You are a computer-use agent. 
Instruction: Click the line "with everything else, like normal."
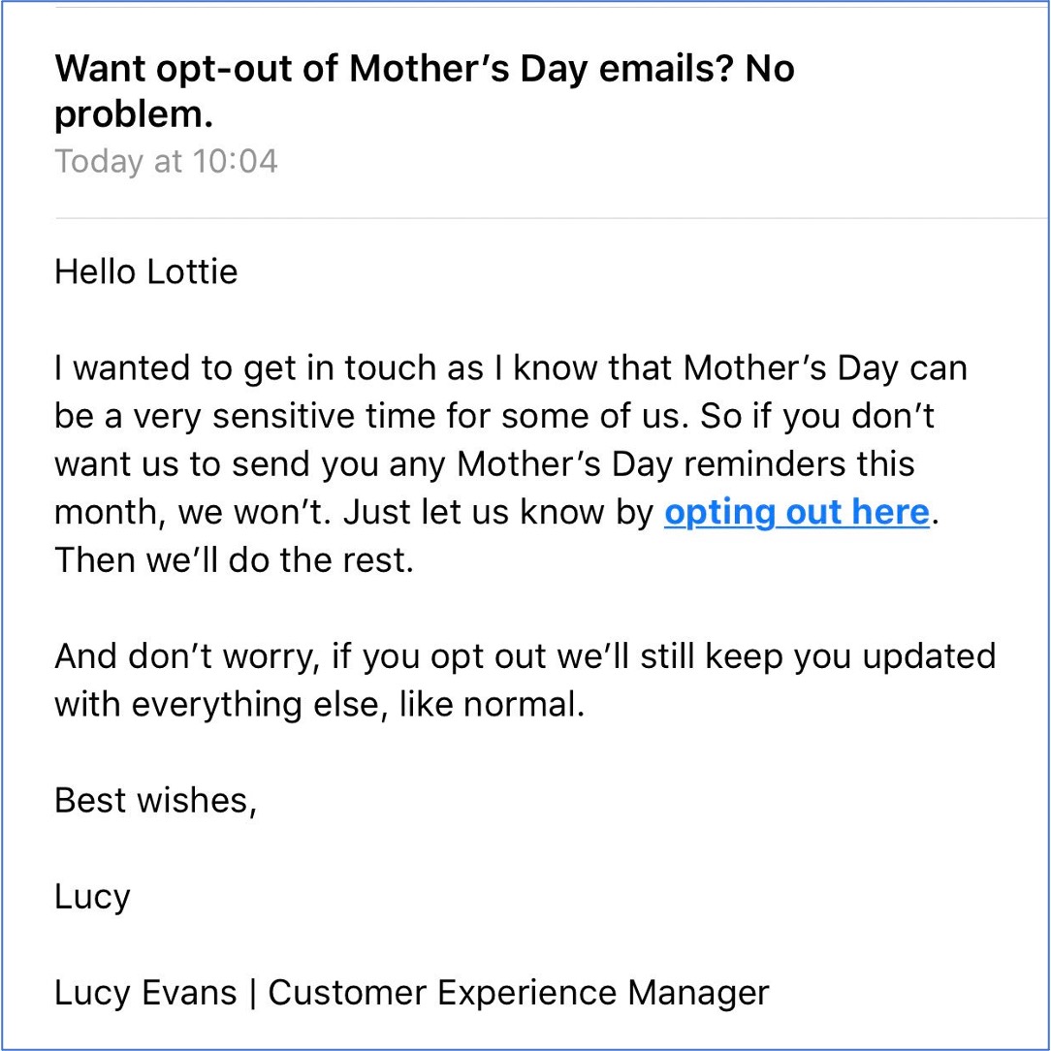click(x=319, y=704)
